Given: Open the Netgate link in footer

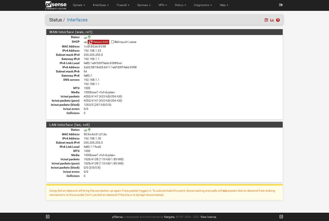Looking at the screenshot, I should click(x=169, y=217).
